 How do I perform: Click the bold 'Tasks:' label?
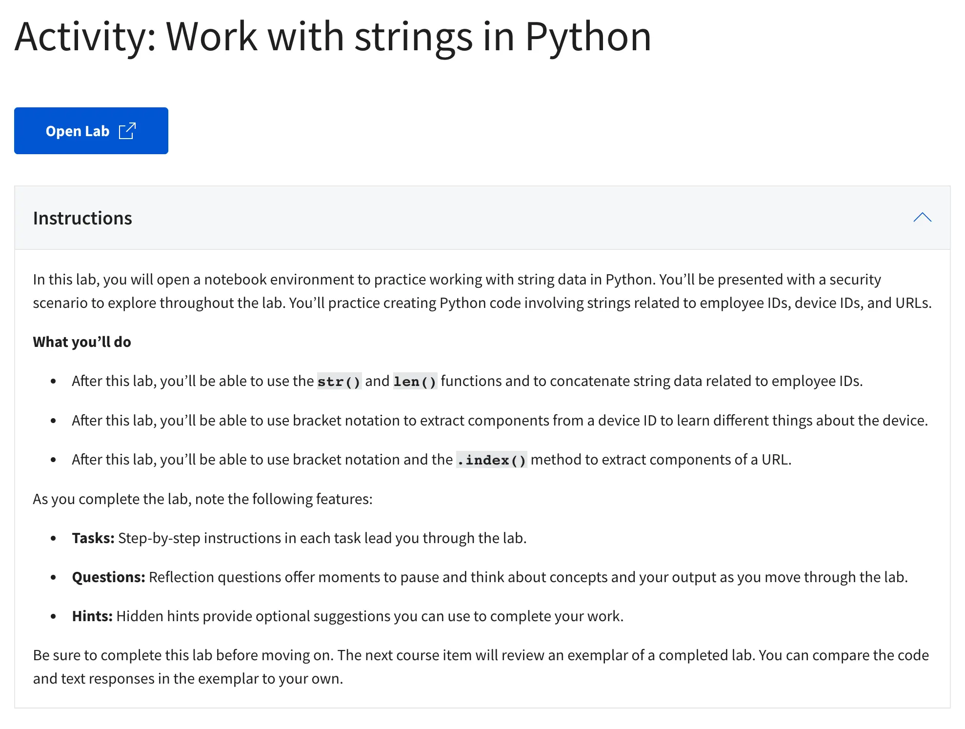click(x=93, y=538)
